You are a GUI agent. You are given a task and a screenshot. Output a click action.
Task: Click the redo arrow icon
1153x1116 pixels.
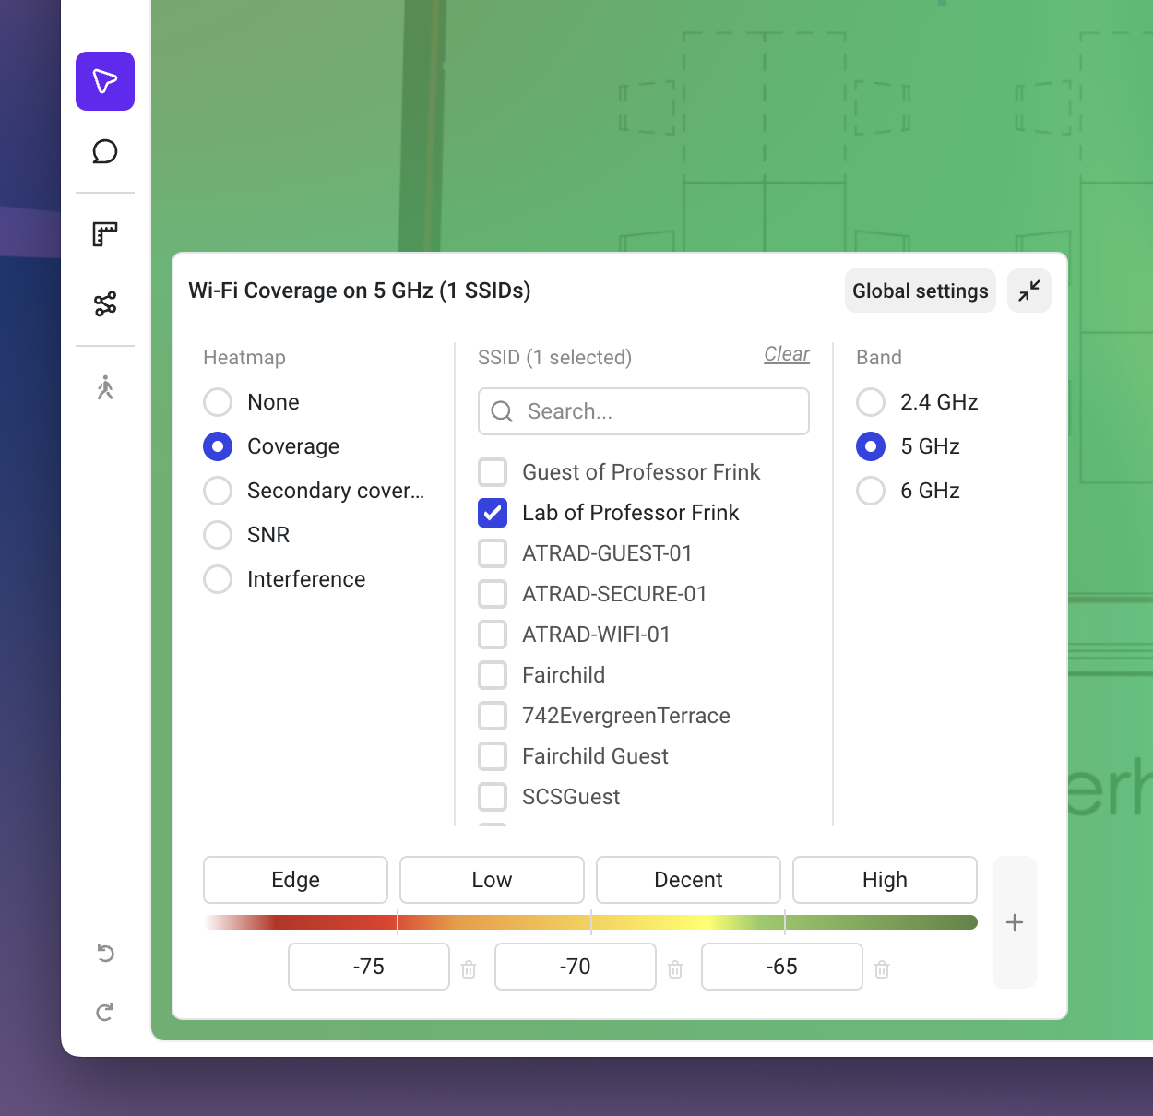[105, 1012]
